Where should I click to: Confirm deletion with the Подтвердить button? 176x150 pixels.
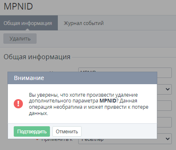[32, 131]
